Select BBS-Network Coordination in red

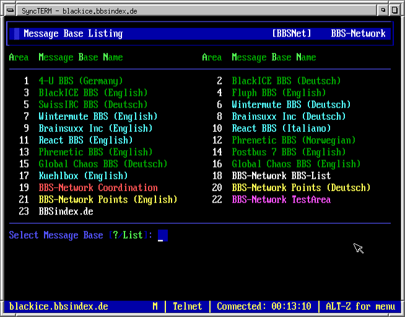(98, 188)
